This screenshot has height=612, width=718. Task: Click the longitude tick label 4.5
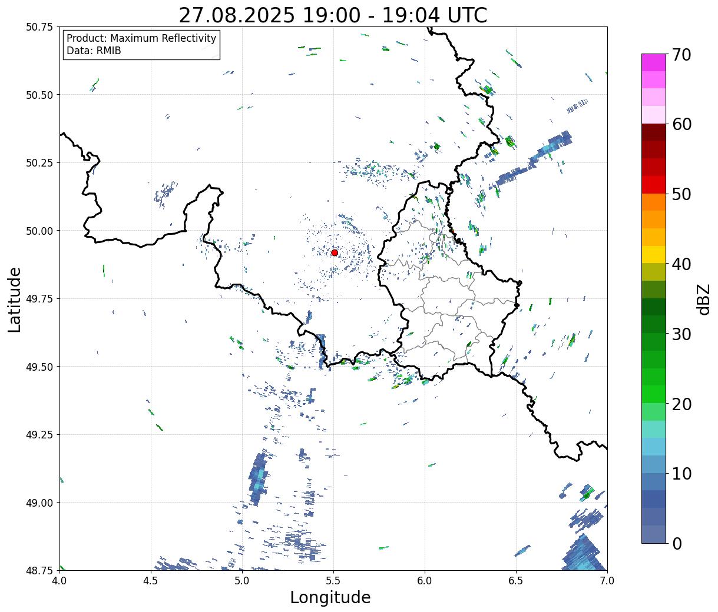tap(151, 580)
